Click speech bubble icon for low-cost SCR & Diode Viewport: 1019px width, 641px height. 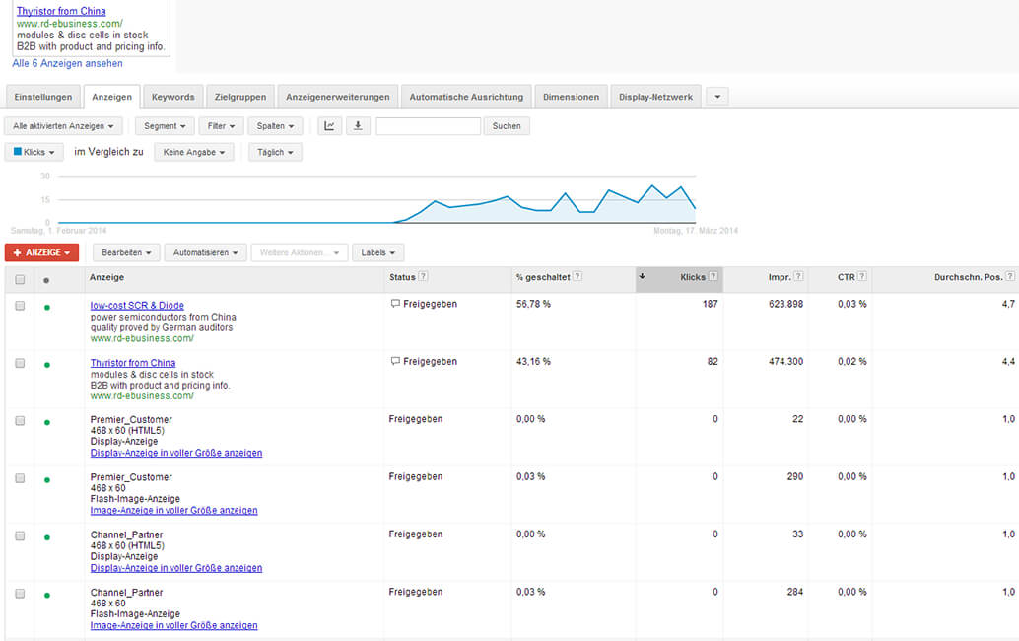tap(395, 304)
